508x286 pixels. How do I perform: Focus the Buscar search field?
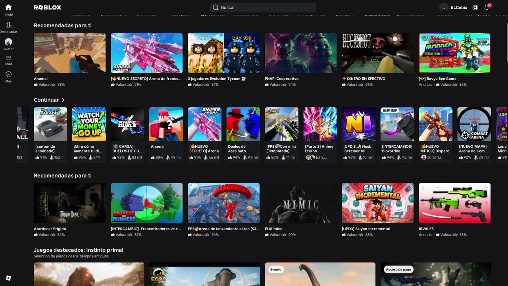[x=263, y=8]
